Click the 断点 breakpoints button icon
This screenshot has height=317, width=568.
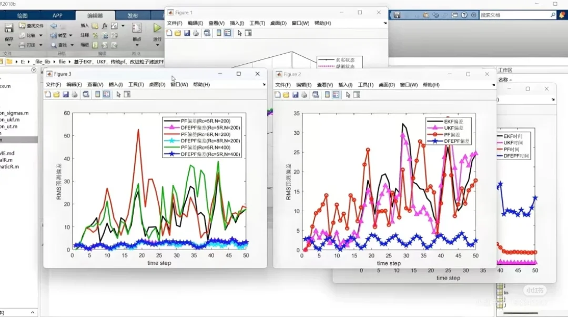137,28
